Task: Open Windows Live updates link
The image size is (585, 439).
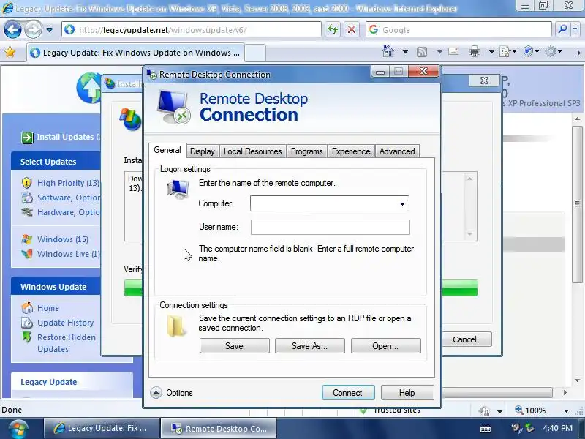Action: [69, 254]
